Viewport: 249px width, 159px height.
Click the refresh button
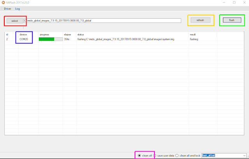(200, 20)
